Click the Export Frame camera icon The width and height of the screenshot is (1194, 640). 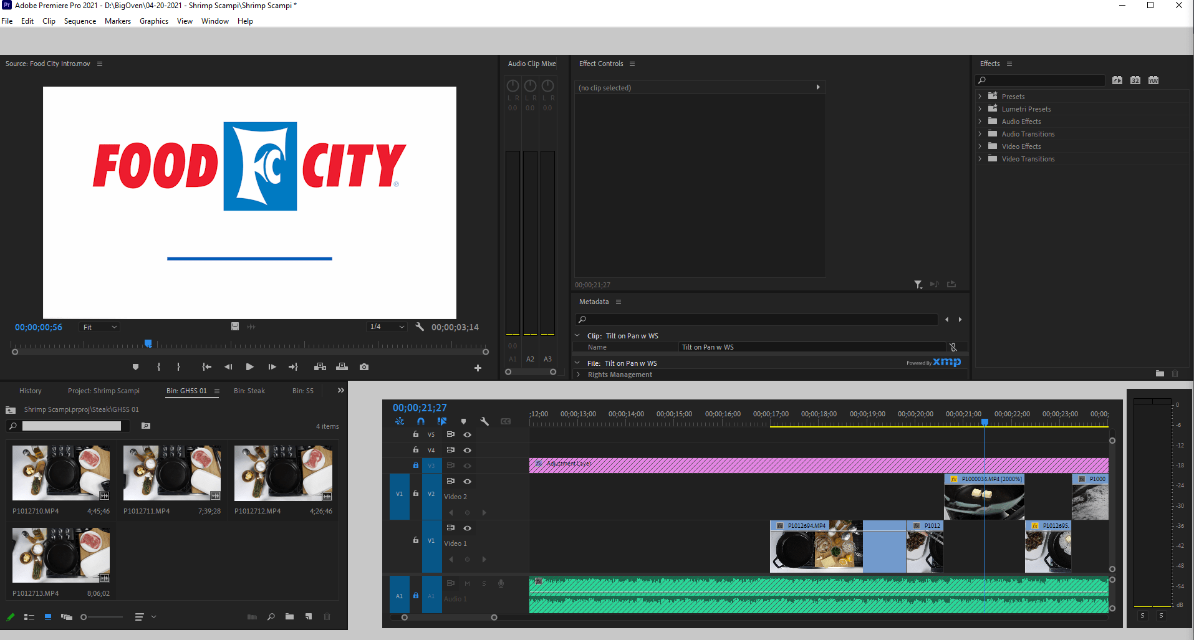363,367
